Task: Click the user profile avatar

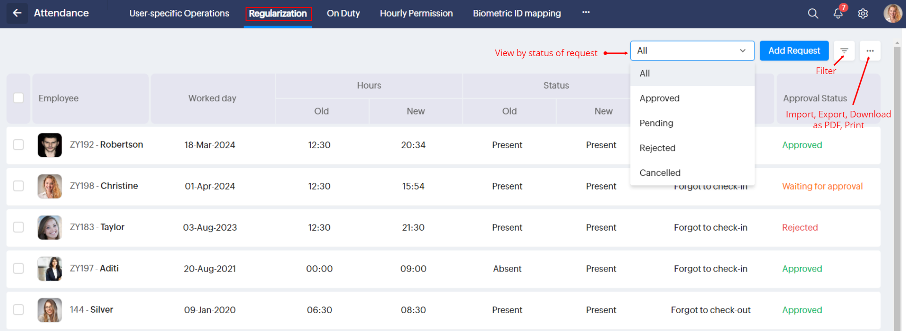Action: pos(892,13)
